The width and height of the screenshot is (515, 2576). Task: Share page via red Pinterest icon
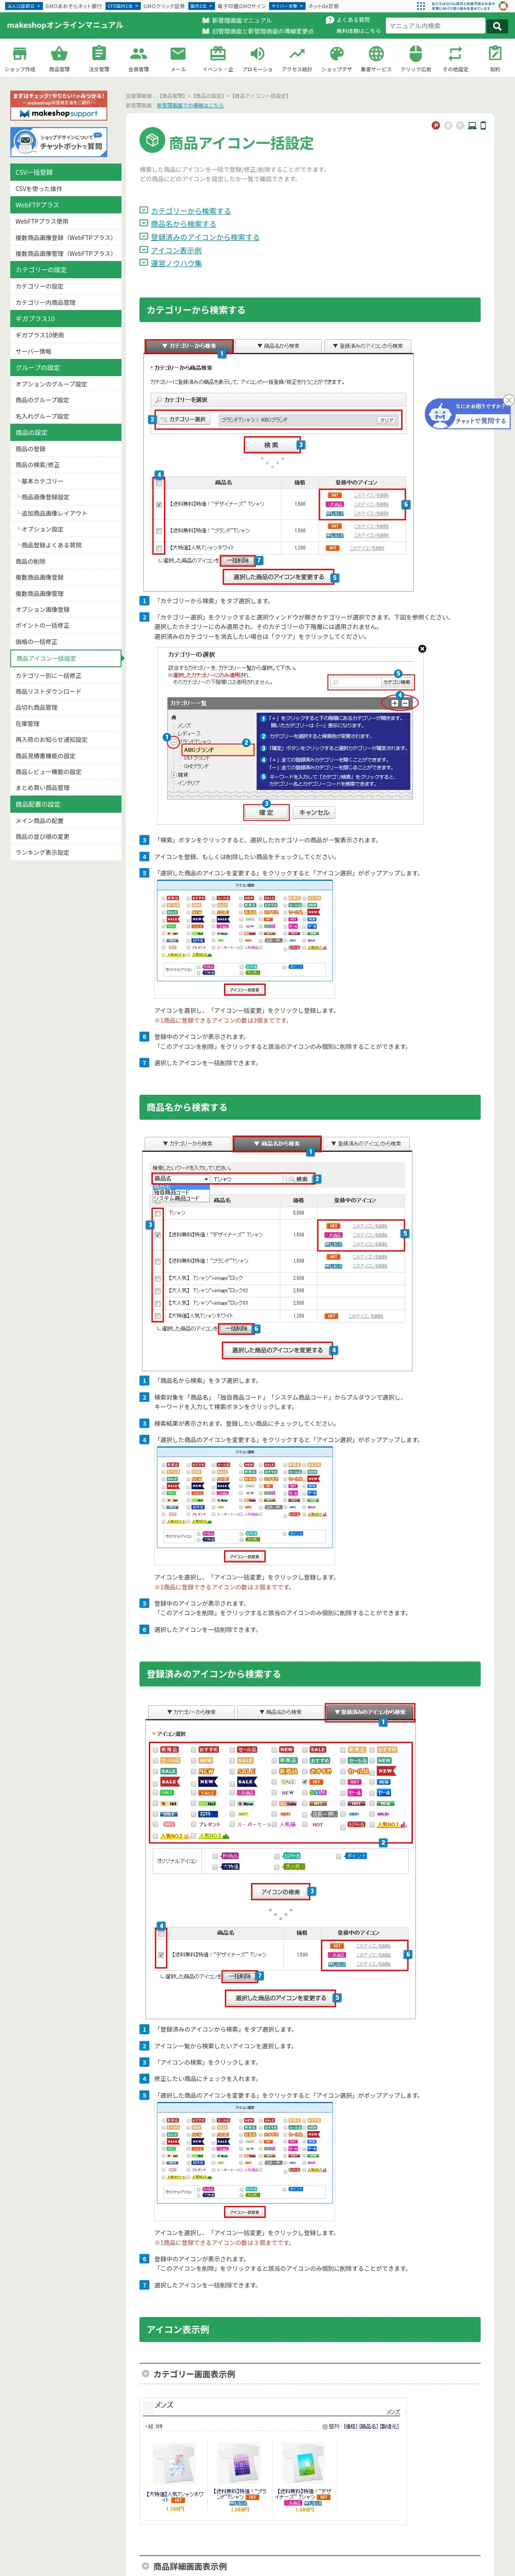[x=435, y=125]
